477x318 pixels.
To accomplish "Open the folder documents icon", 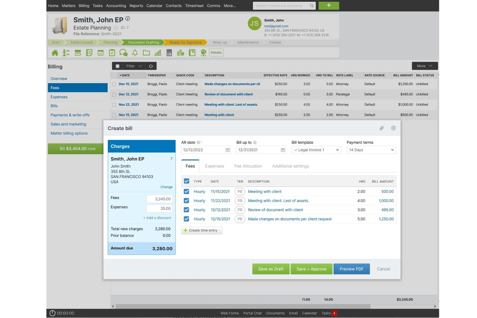I will pyautogui.click(x=146, y=53).
